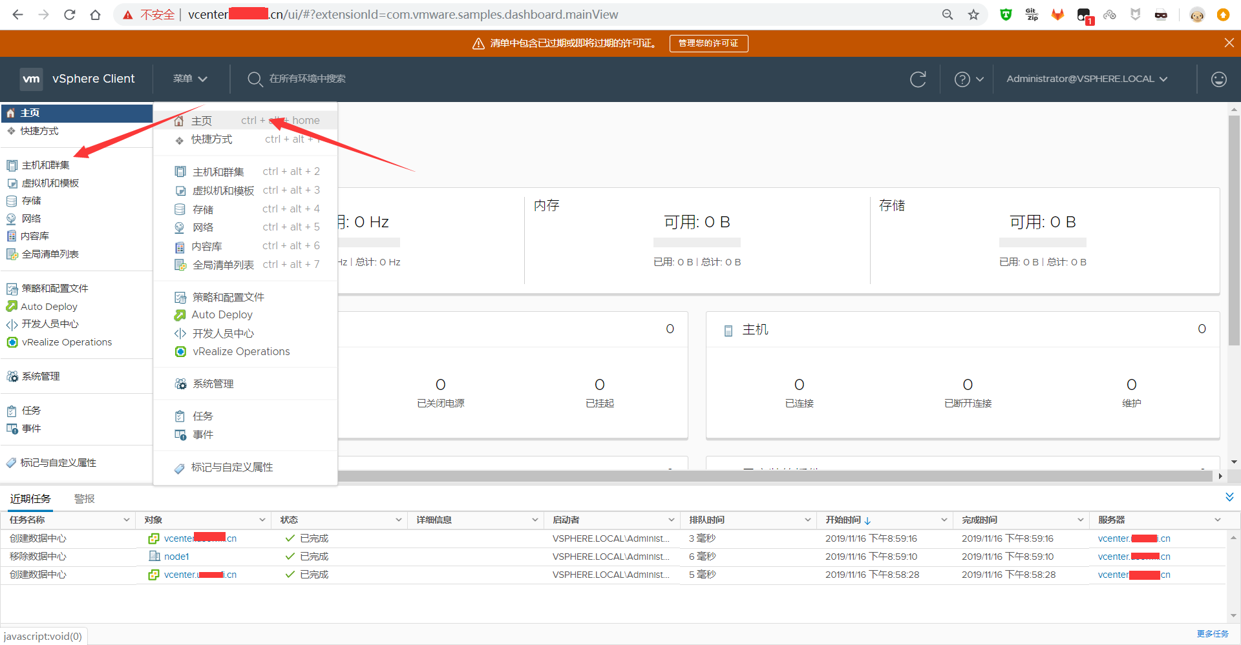Click the 事件 icon in sidebar
1241x645 pixels.
(x=12, y=428)
